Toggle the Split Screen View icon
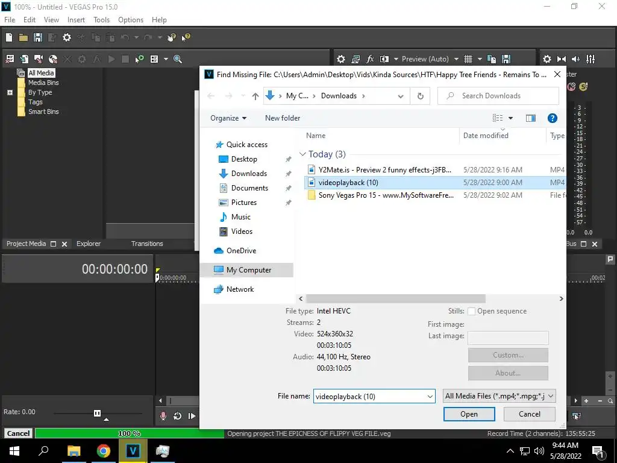617x463 pixels. pyautogui.click(x=384, y=59)
